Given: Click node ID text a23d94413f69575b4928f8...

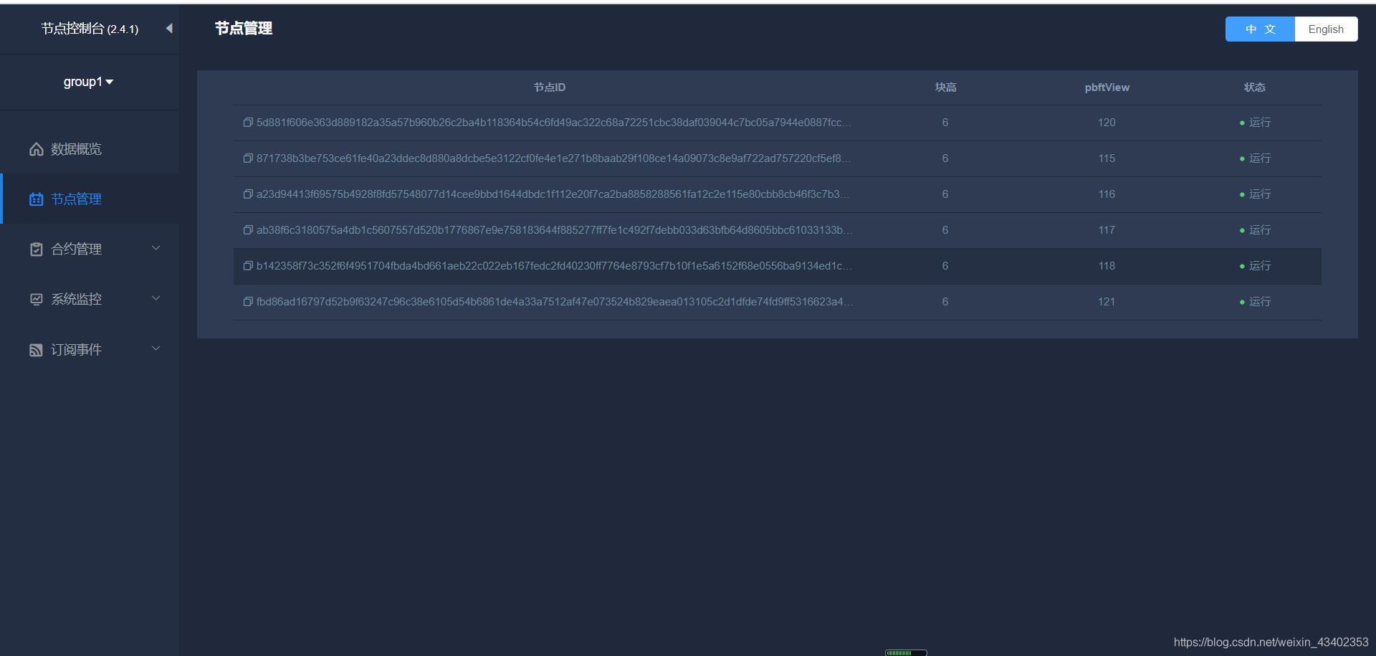Looking at the screenshot, I should [x=553, y=194].
